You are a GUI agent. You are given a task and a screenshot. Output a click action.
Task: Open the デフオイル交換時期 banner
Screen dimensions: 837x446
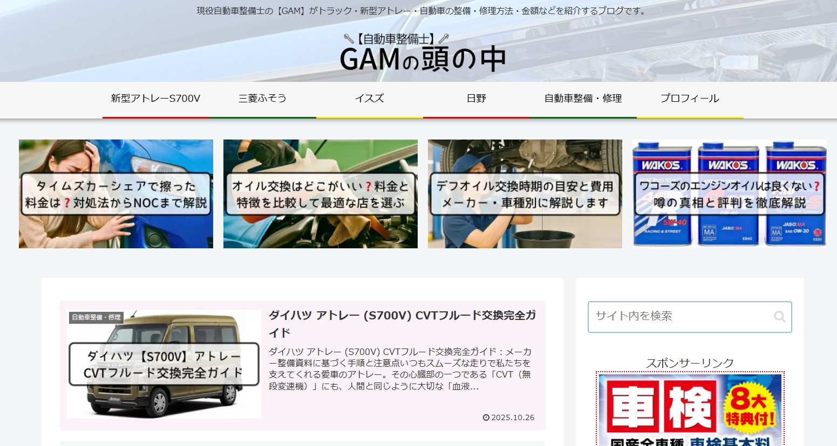pos(525,194)
